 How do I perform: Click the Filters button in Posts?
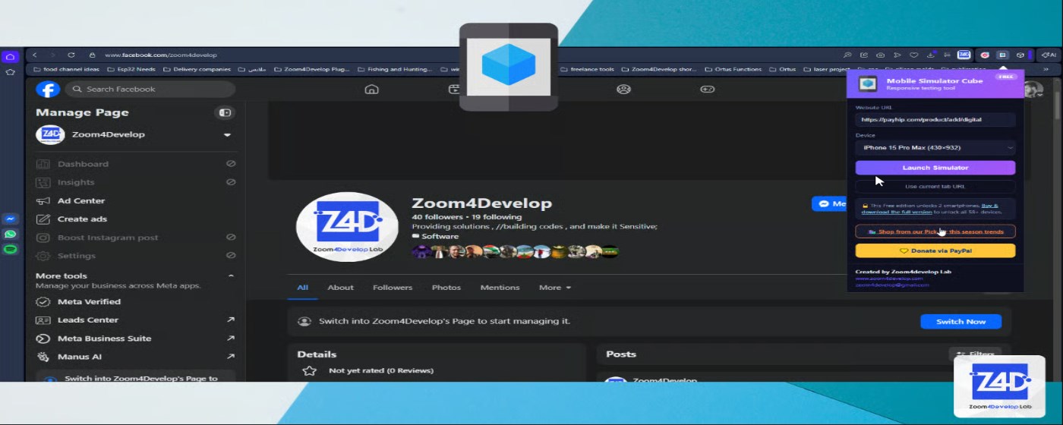click(x=976, y=354)
